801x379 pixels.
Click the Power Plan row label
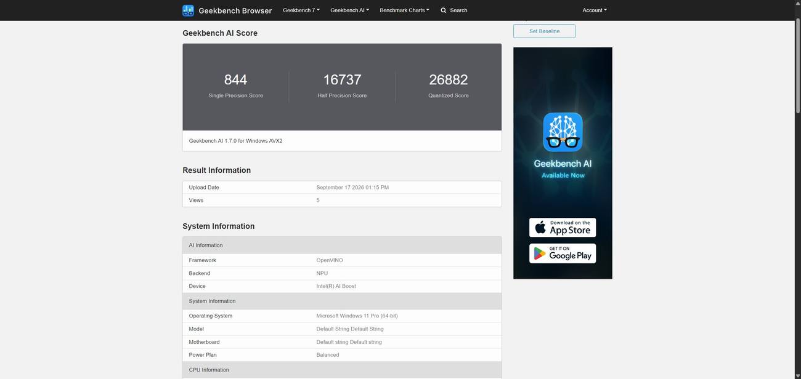203,355
